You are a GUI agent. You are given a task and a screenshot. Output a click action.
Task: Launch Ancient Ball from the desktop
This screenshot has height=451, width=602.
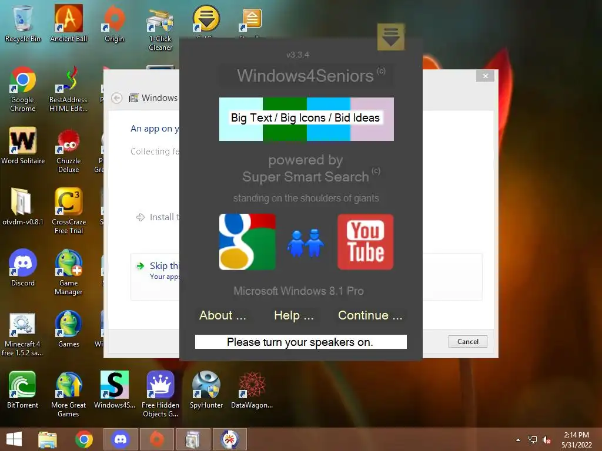click(68, 23)
